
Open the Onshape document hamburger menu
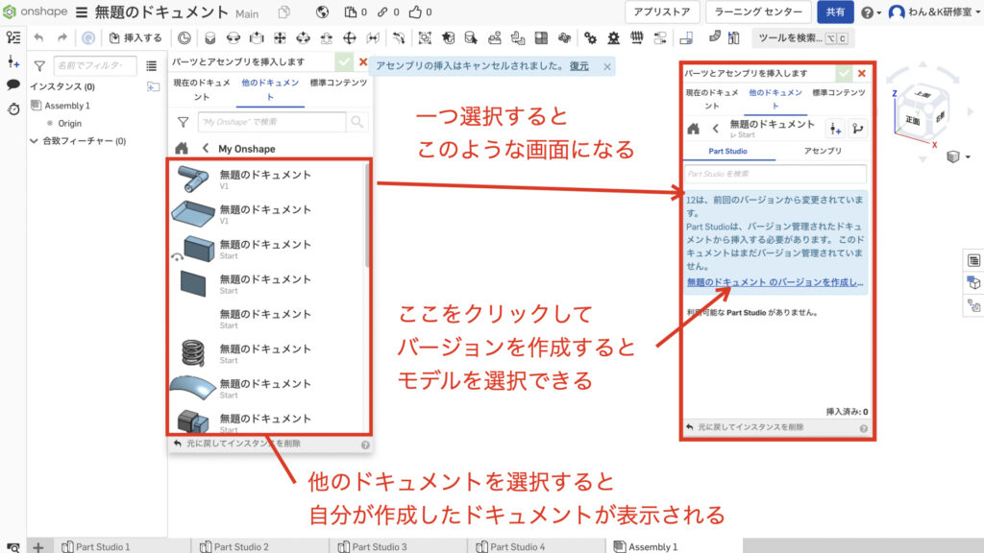pos(82,12)
